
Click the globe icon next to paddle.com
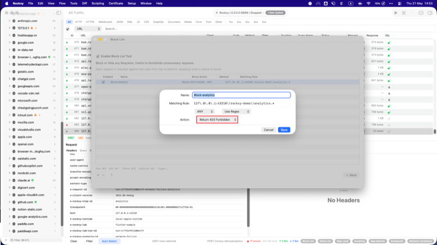[14, 224]
